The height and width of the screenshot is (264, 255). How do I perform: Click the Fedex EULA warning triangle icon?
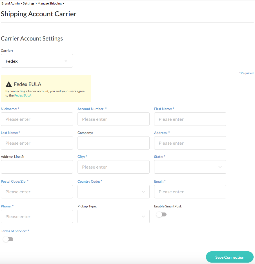click(x=9, y=84)
